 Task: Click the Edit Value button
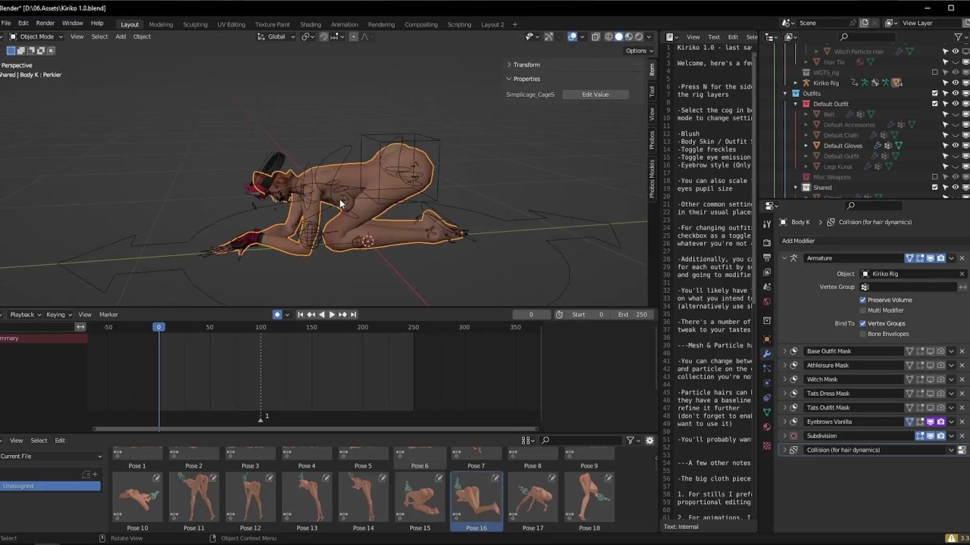(x=595, y=95)
